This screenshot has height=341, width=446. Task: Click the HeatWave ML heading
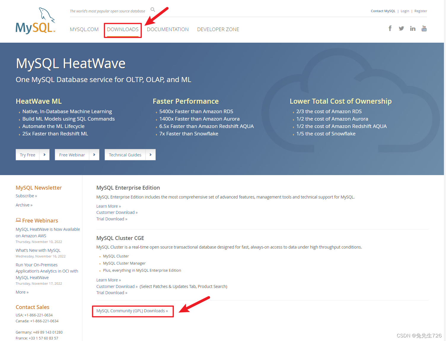click(39, 101)
